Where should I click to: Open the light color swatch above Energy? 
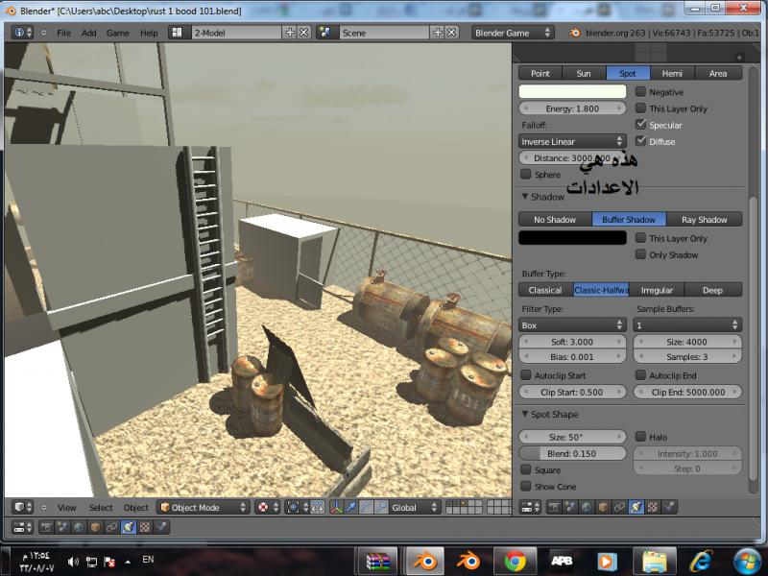[572, 91]
